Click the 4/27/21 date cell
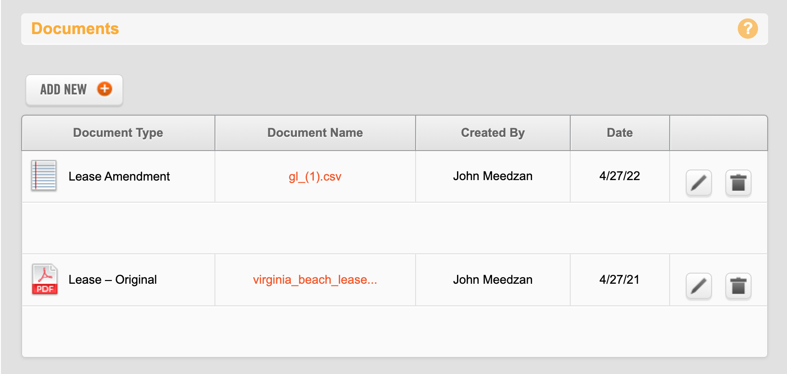Image resolution: width=787 pixels, height=374 pixels. click(619, 280)
